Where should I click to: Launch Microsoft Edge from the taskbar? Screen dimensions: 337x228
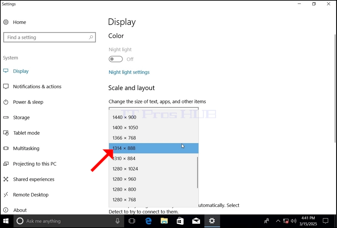pyautogui.click(x=148, y=221)
